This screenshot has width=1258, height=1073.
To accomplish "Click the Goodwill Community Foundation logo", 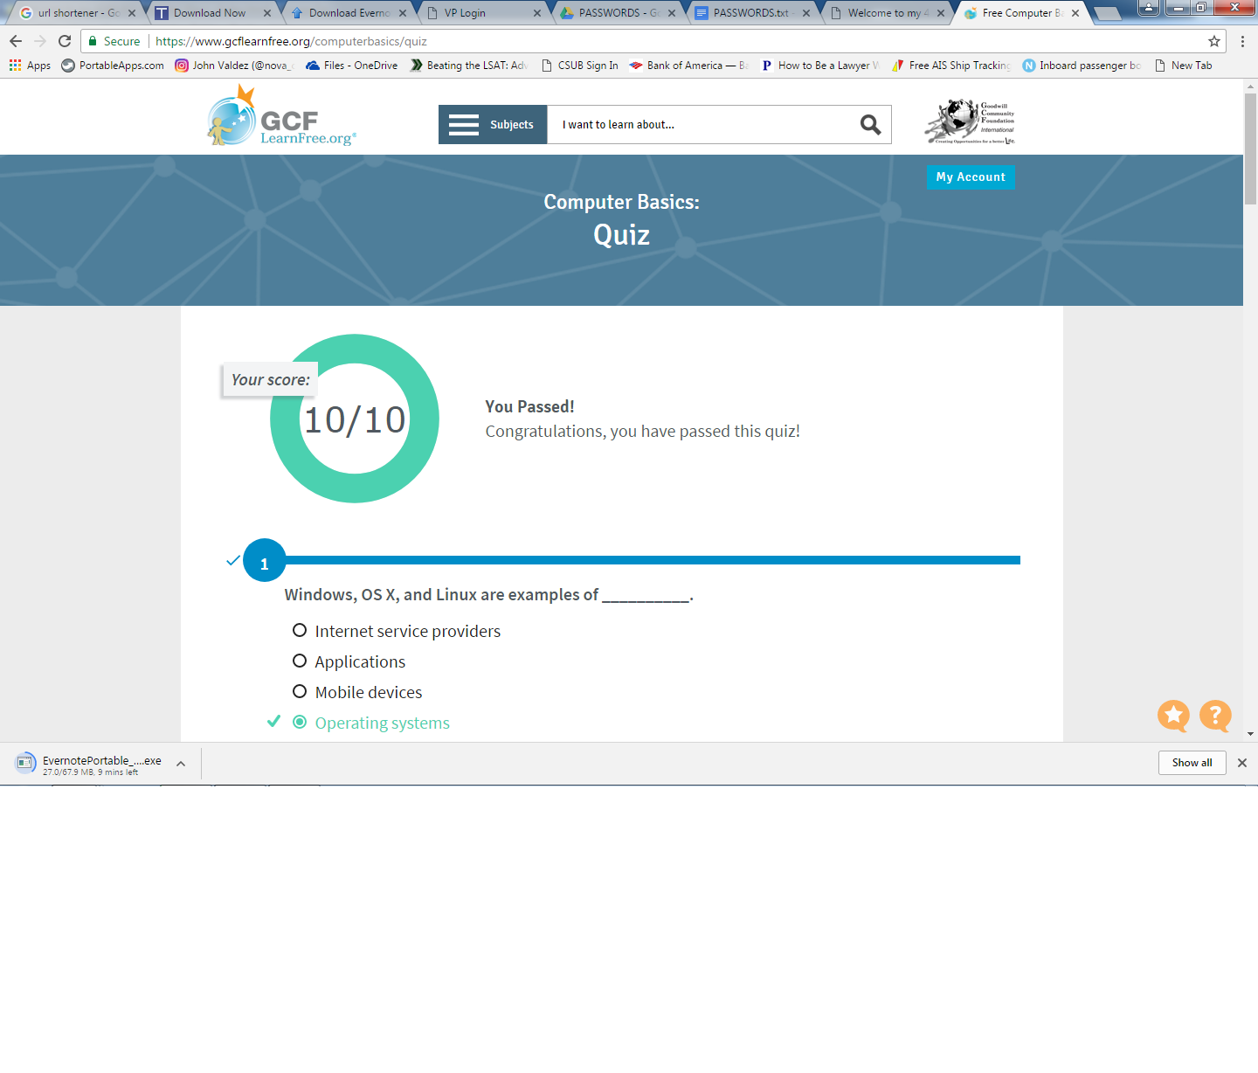I will (970, 121).
